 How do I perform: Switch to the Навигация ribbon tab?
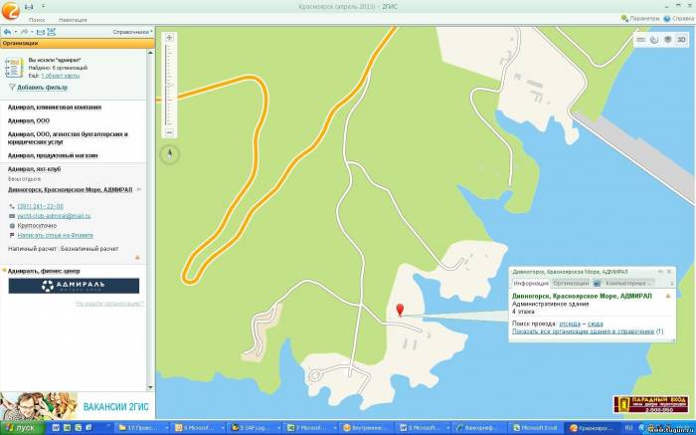[x=73, y=20]
